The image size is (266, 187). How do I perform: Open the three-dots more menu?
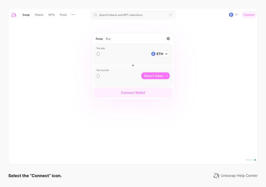point(73,15)
